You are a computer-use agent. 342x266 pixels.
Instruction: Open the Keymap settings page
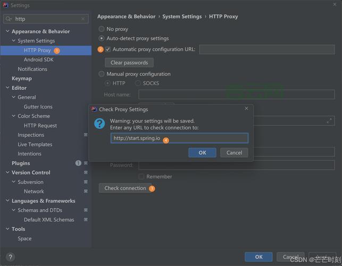point(22,79)
